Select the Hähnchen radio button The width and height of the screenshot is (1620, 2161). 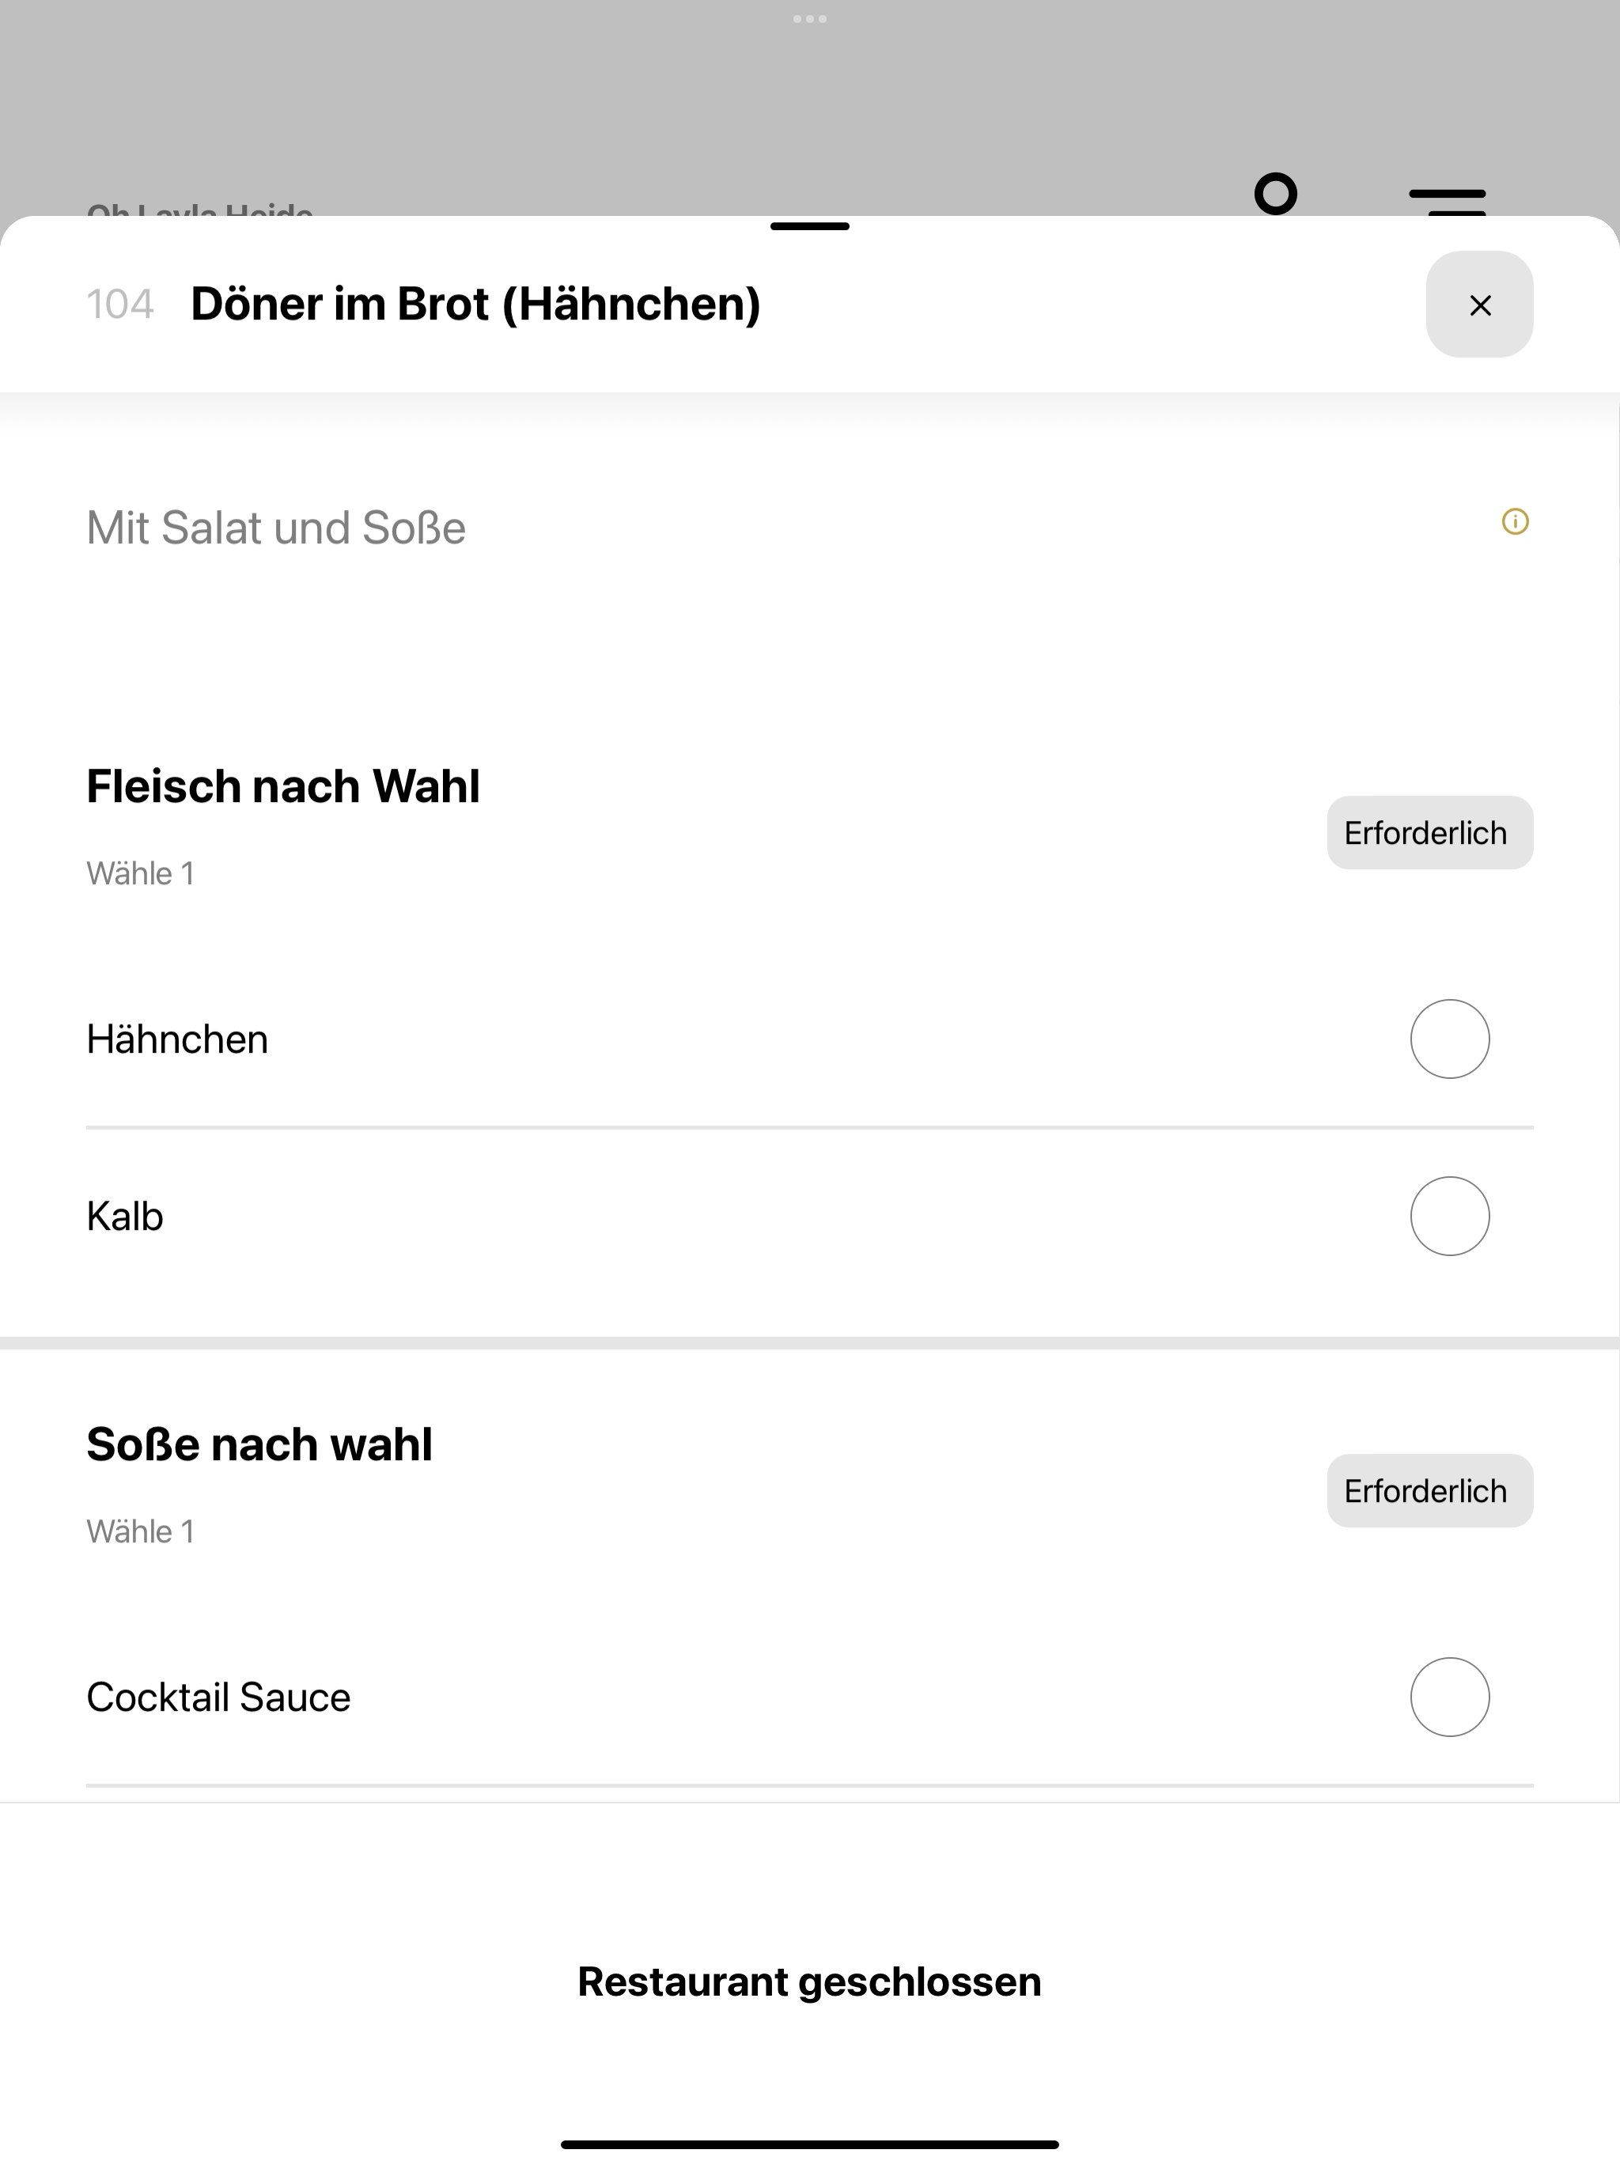tap(1450, 1039)
